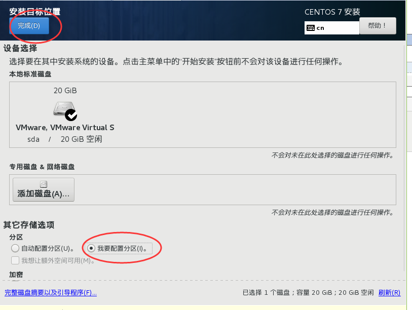Select the cn keyboard layout field
Screen dimensions: 412x310
tap(332, 28)
